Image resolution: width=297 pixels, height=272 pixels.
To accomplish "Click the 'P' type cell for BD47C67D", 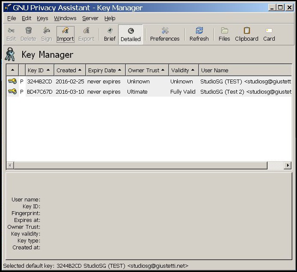I will coord(22,92).
